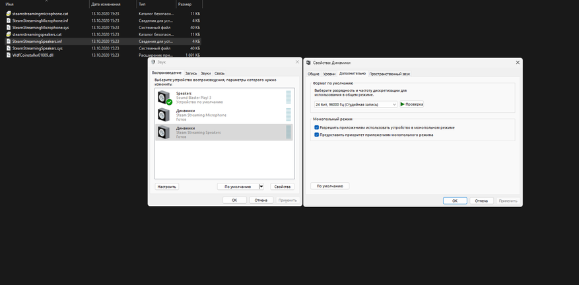This screenshot has height=285, width=579.
Task: Click the level meter of Steam Streaming Speakers
Action: (289, 132)
